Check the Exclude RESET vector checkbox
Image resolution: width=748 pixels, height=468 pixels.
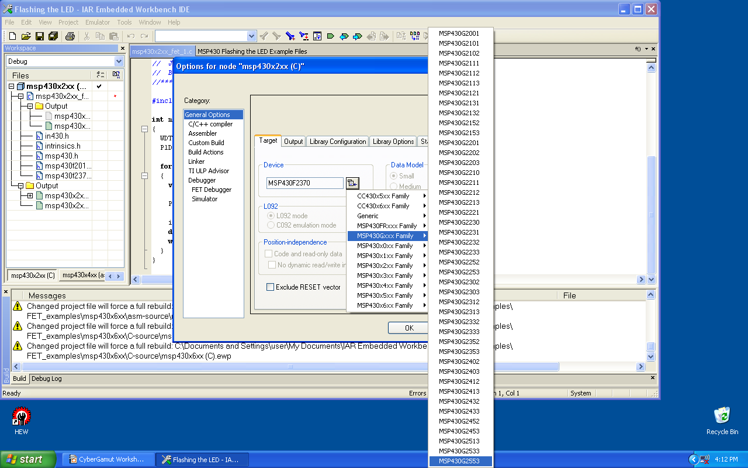click(x=271, y=287)
